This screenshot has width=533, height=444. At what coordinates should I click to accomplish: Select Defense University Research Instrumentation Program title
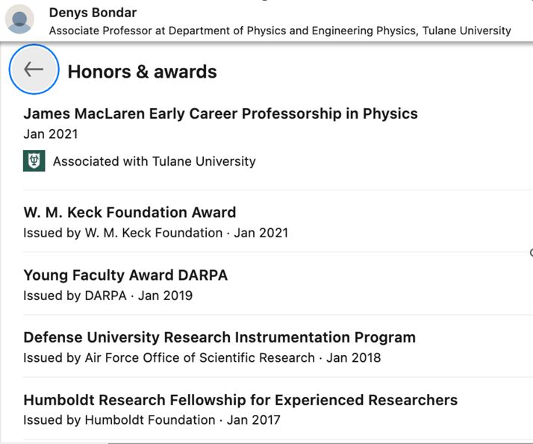(x=219, y=337)
